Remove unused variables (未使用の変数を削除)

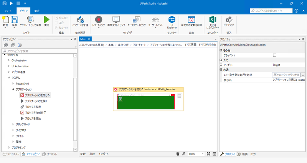191,21
